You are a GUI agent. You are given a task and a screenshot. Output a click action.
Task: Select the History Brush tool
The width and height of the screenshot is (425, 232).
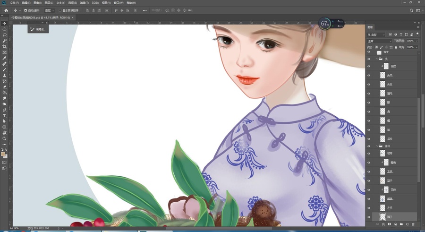pos(4,81)
